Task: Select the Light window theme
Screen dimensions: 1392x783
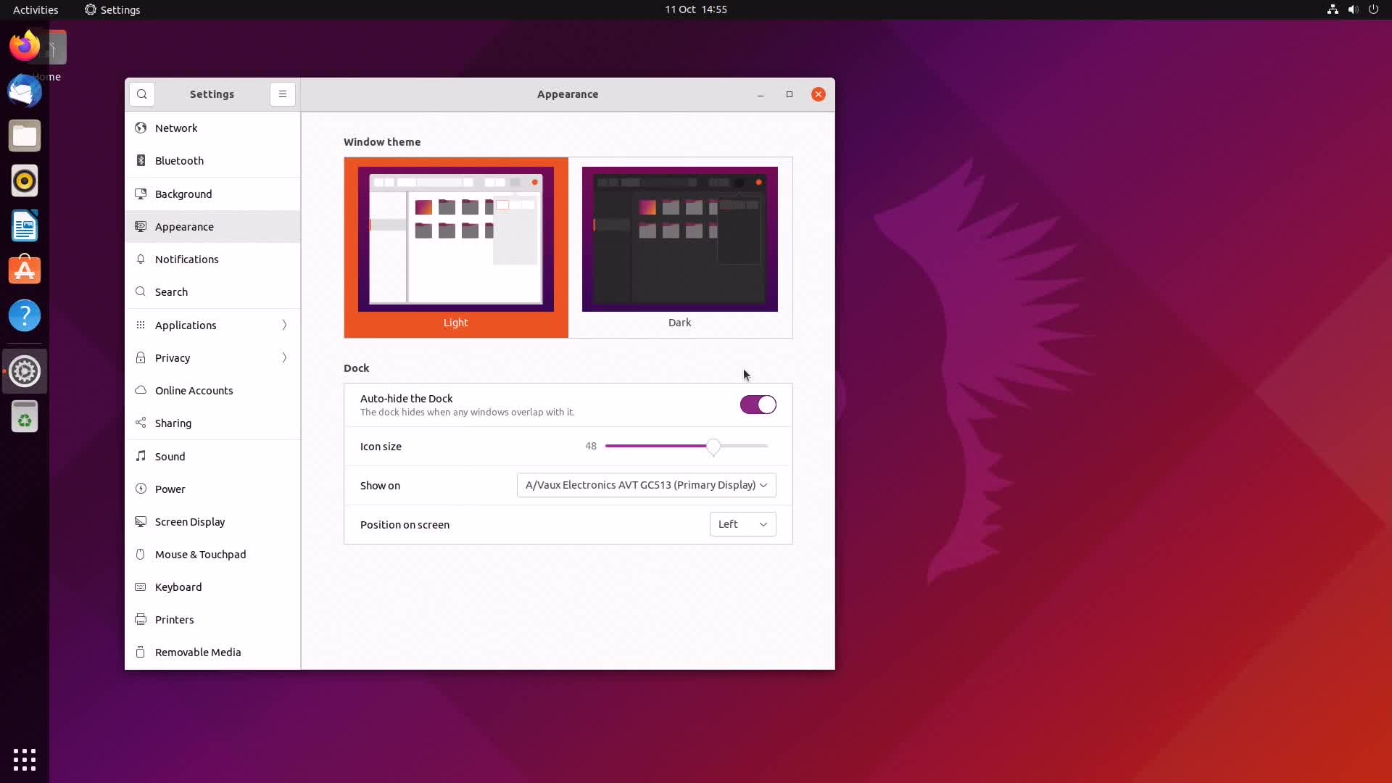Action: (x=456, y=247)
